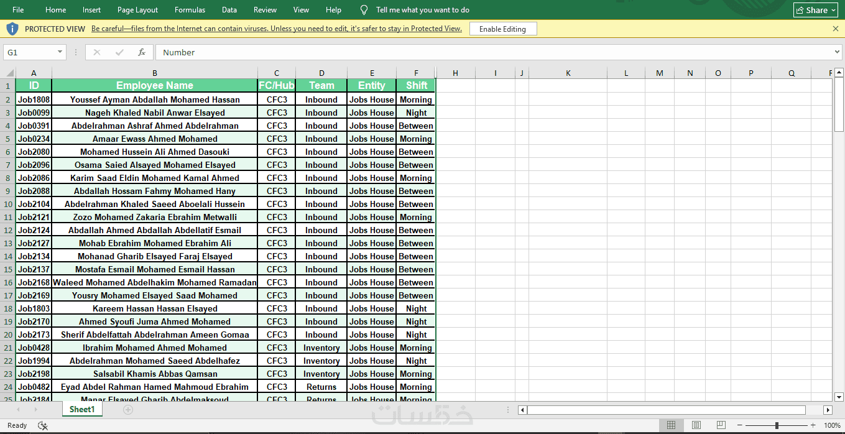Click Returns in the Job0482 row
The image size is (845, 434).
click(321, 387)
